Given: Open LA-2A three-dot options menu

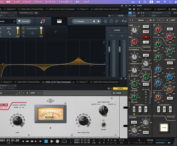Looking at the screenshot, I should 125,93.
